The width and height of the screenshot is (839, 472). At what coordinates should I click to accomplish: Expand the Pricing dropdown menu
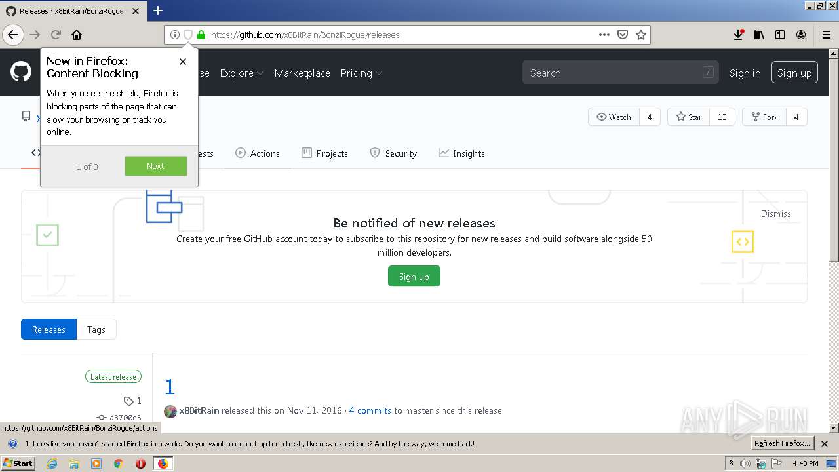[361, 73]
